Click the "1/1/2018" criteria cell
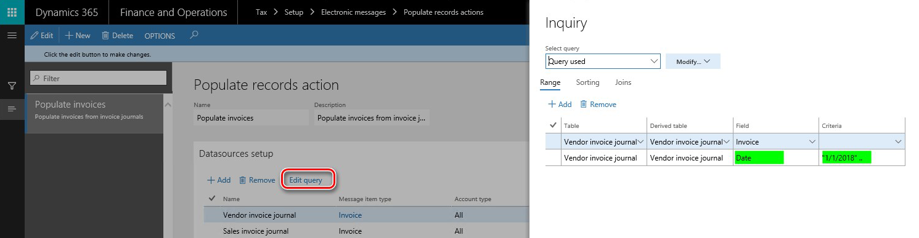The height and width of the screenshot is (238, 919). pyautogui.click(x=862, y=158)
